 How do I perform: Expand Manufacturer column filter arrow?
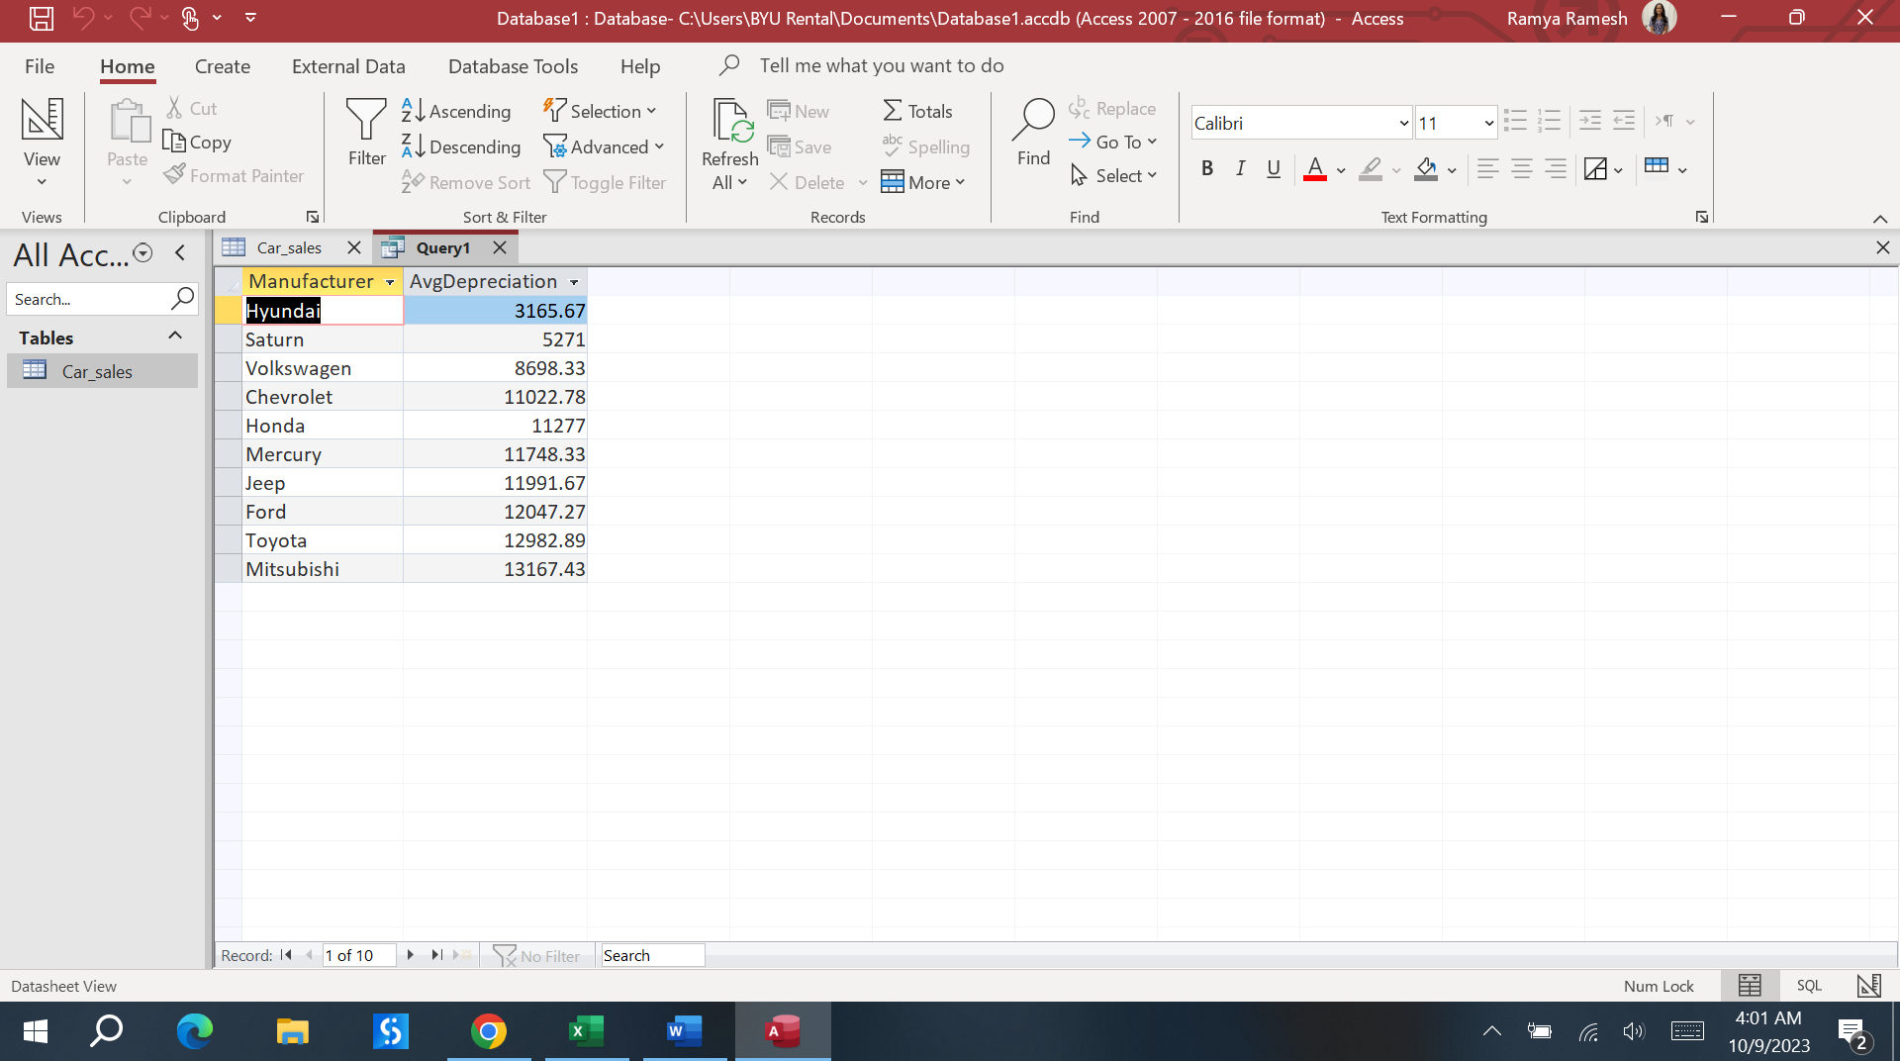390,283
